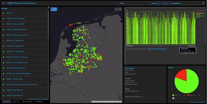Select 13998430 4 PET Recycling row
207x104 pixels.
[24, 19]
